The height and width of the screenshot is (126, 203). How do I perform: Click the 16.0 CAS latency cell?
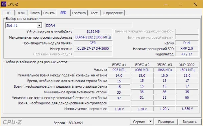tap(164, 75)
